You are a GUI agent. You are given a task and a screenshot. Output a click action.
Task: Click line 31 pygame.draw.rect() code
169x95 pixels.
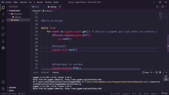64,50
